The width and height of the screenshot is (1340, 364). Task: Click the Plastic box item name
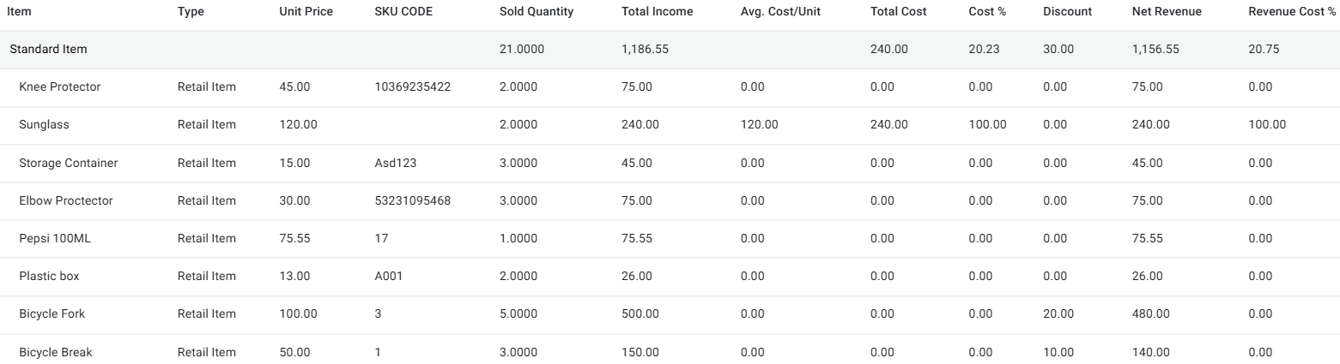(x=49, y=276)
